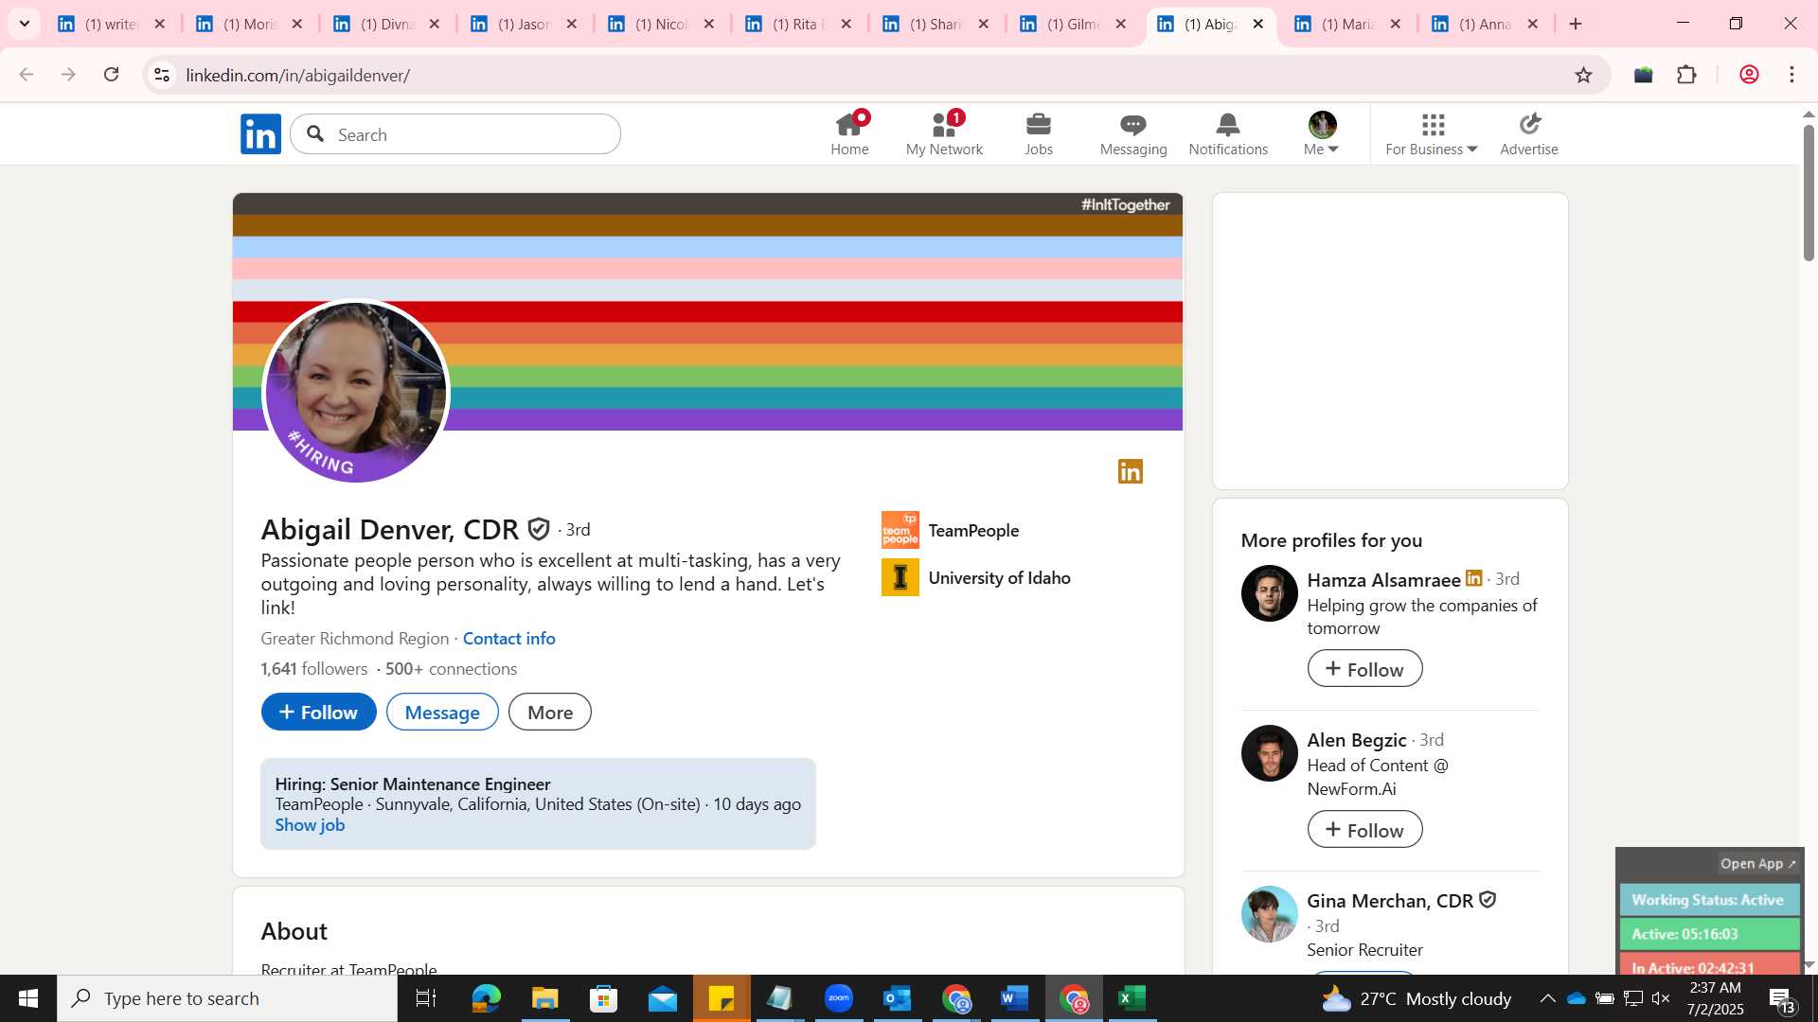
Task: Click Working Status: Active indicator
Action: point(1709,900)
